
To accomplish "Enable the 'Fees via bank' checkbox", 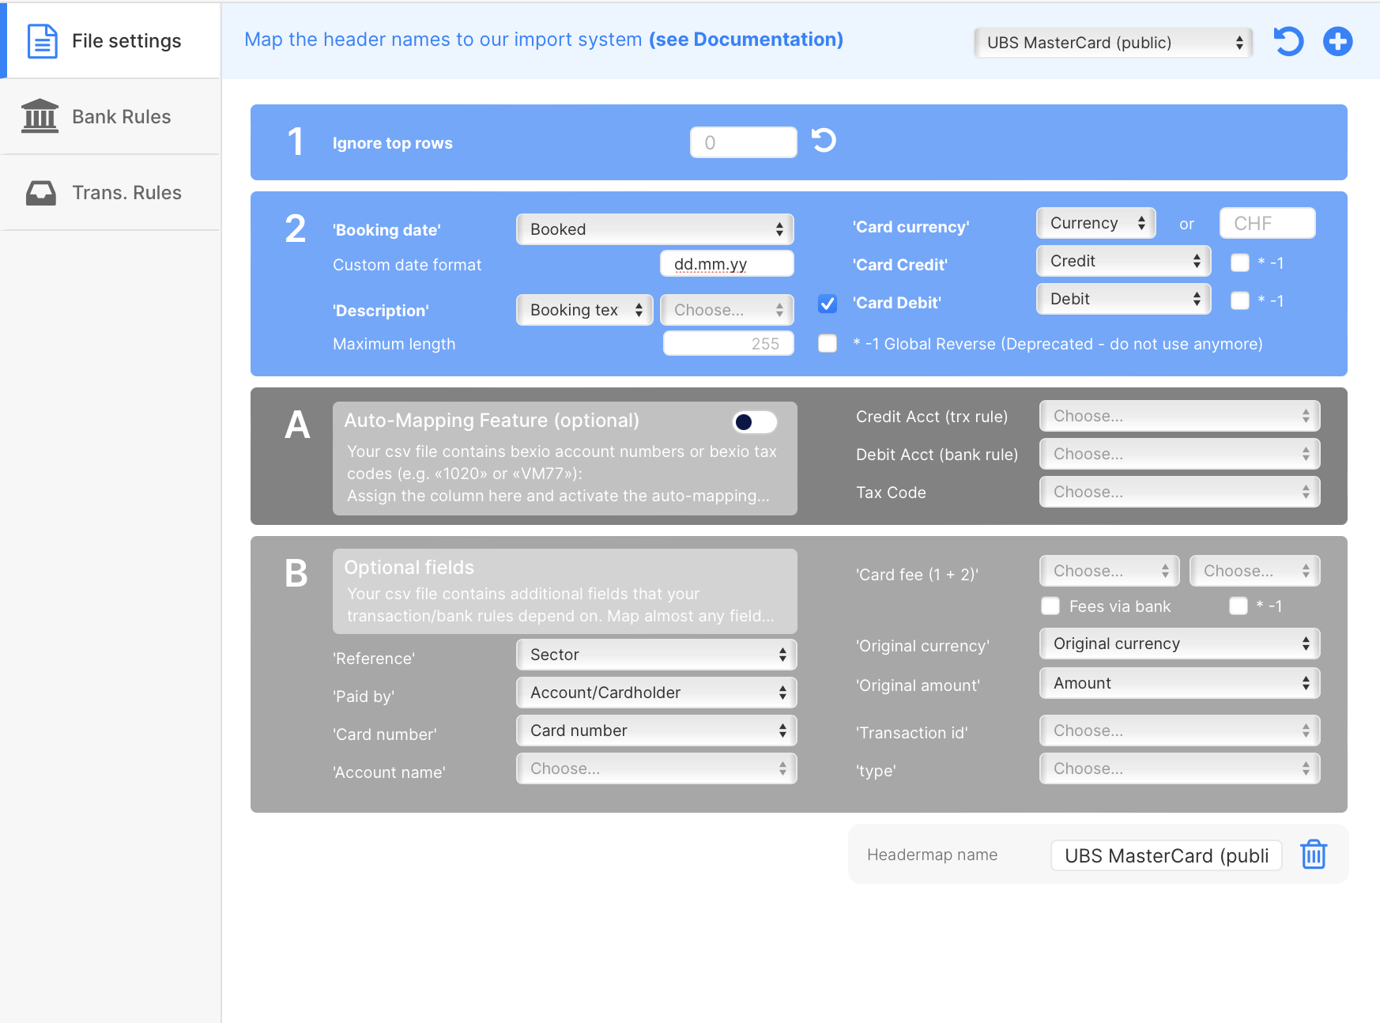I will click(x=1050, y=606).
